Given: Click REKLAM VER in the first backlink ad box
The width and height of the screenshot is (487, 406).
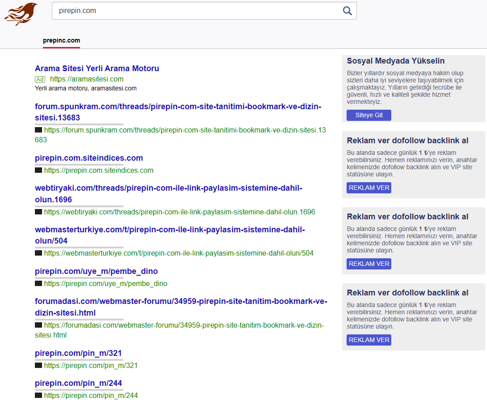Looking at the screenshot, I should tap(369, 188).
